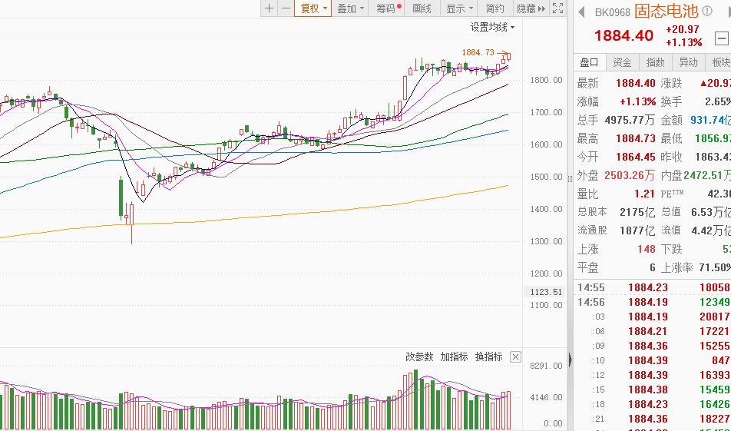Click the fullscreen expand chart icon

pos(558,8)
